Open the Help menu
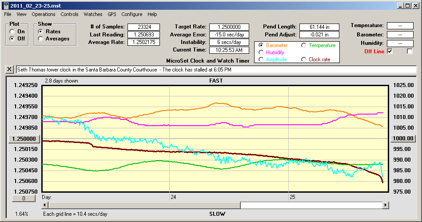Image resolution: width=422 pixels, height=222 pixels. pos(152,14)
